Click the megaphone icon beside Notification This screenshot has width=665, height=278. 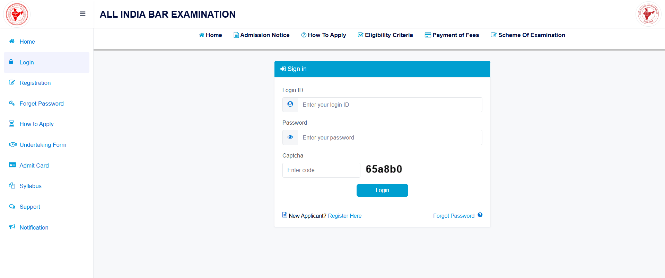tap(11, 227)
